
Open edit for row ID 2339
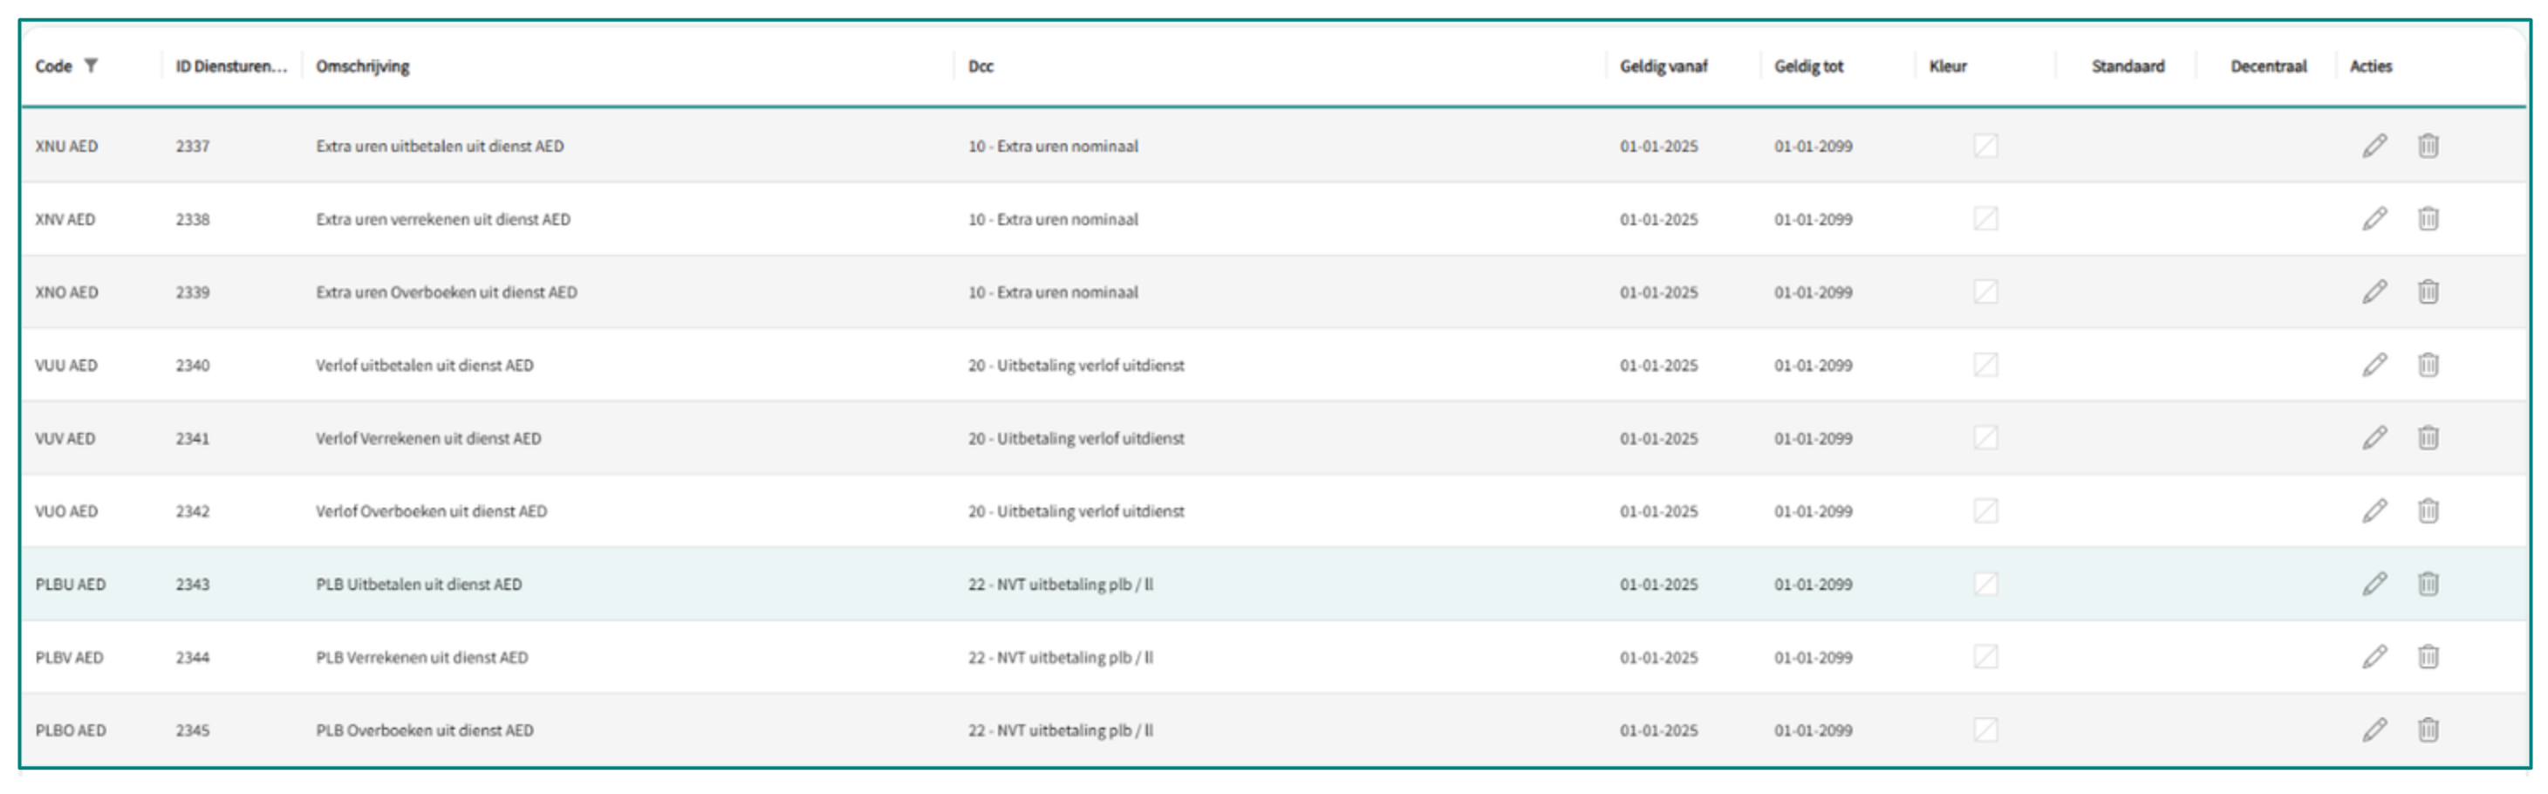point(2374,292)
